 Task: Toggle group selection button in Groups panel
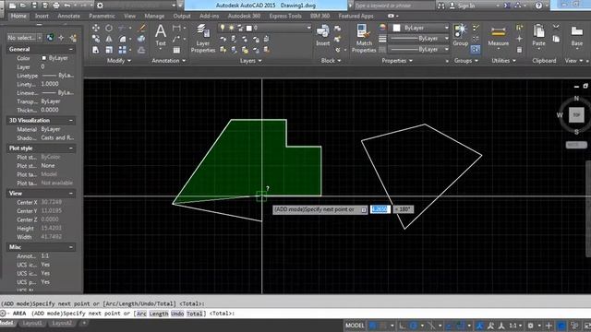tap(476, 49)
